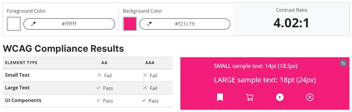Viewport: 352px width, 112px height.
Task: Open the pink background color swatch
Action: 130,24
